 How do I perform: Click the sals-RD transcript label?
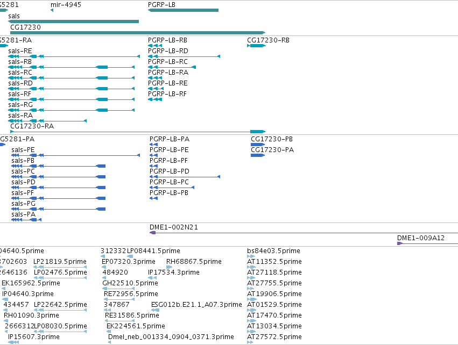[x=20, y=83]
